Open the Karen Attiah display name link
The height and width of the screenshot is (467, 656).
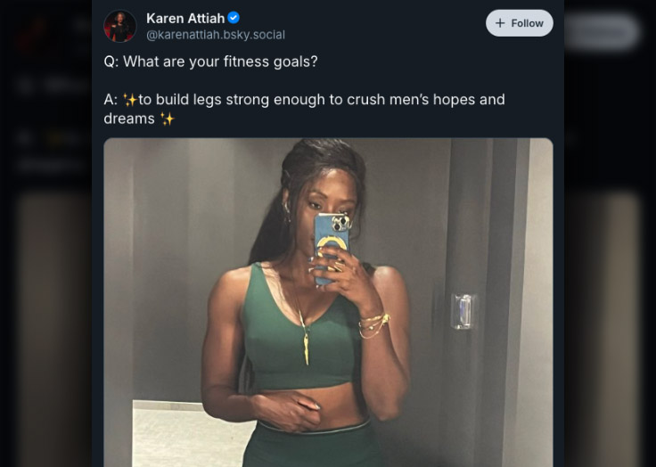pyautogui.click(x=184, y=18)
